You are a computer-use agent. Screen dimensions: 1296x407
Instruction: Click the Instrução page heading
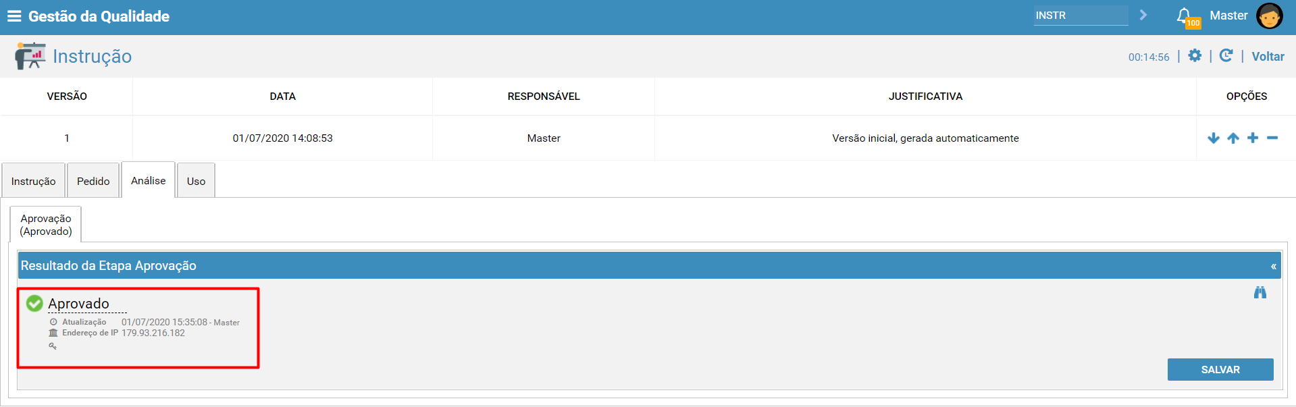pos(93,56)
